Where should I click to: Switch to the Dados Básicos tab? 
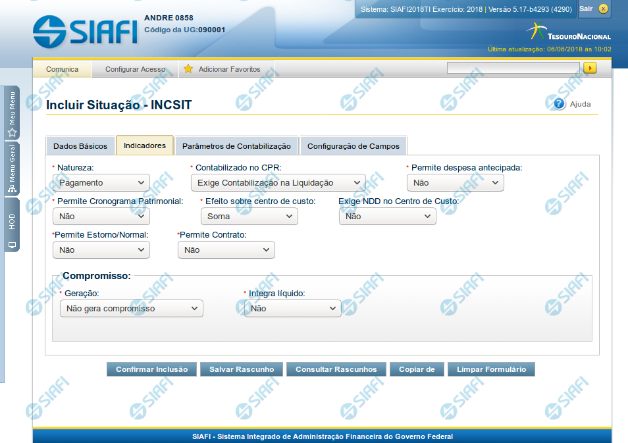point(80,146)
